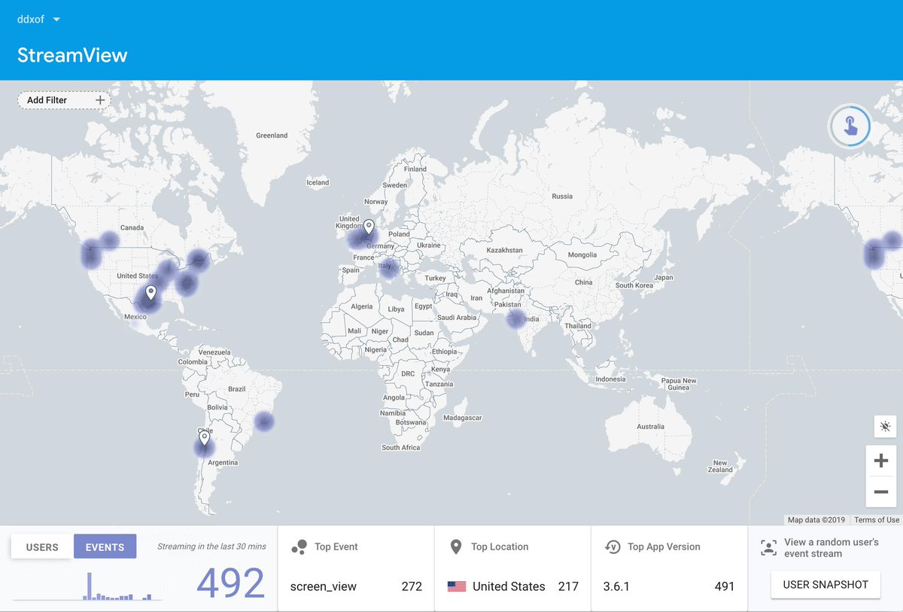
Task: Click the 217 United States count
Action: 568,586
